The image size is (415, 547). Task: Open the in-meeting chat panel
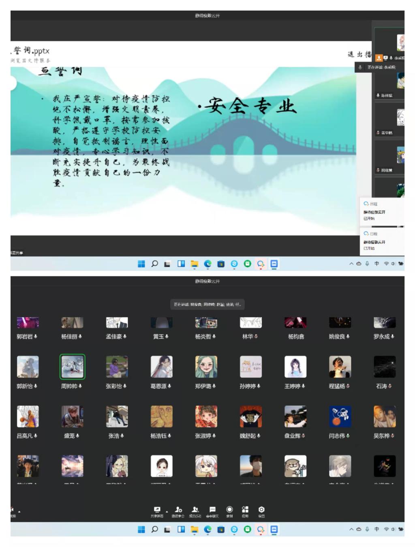pyautogui.click(x=212, y=511)
